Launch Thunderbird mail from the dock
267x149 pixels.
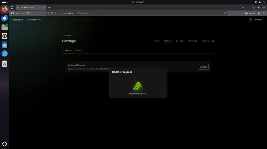5,18
